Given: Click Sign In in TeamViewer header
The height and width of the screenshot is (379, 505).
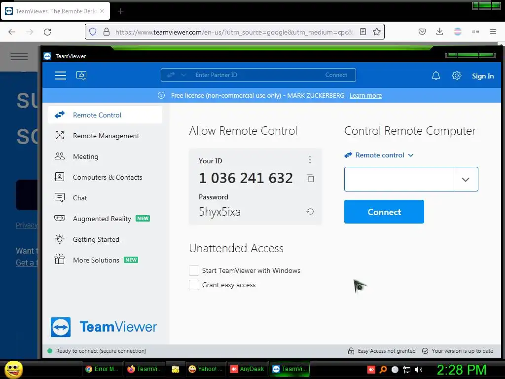Looking at the screenshot, I should coord(482,76).
